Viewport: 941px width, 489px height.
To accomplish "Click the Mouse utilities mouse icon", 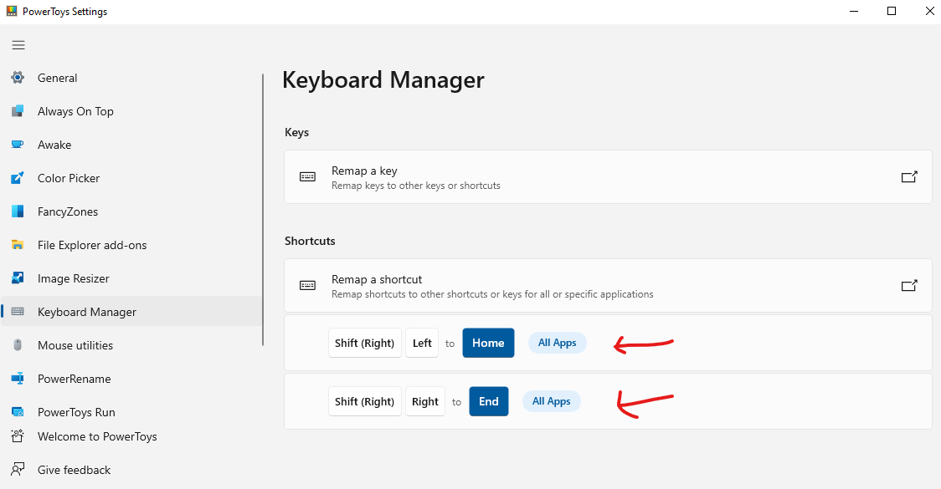I will [x=18, y=345].
